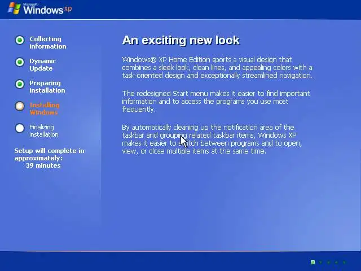Click the "Dynamic Update" label
This screenshot has height=271, width=361.
click(x=43, y=65)
